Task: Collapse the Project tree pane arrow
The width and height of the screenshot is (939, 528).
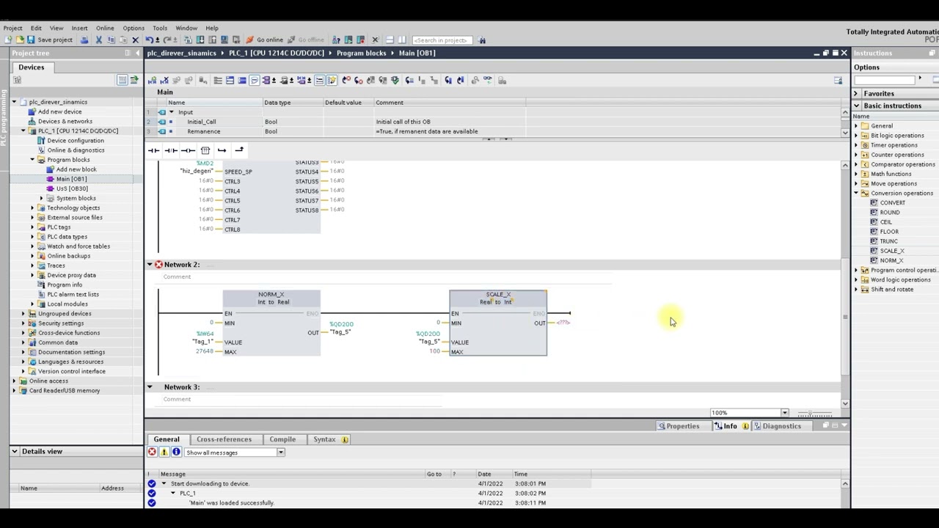Action: [x=136, y=53]
